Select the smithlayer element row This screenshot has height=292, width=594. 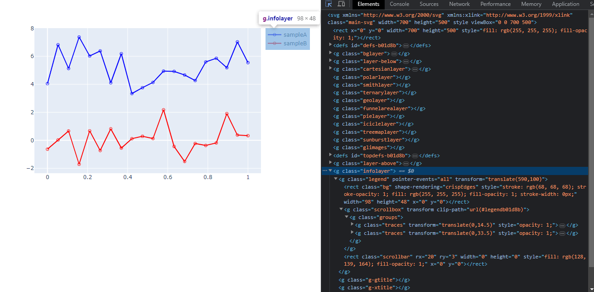tap(455, 85)
